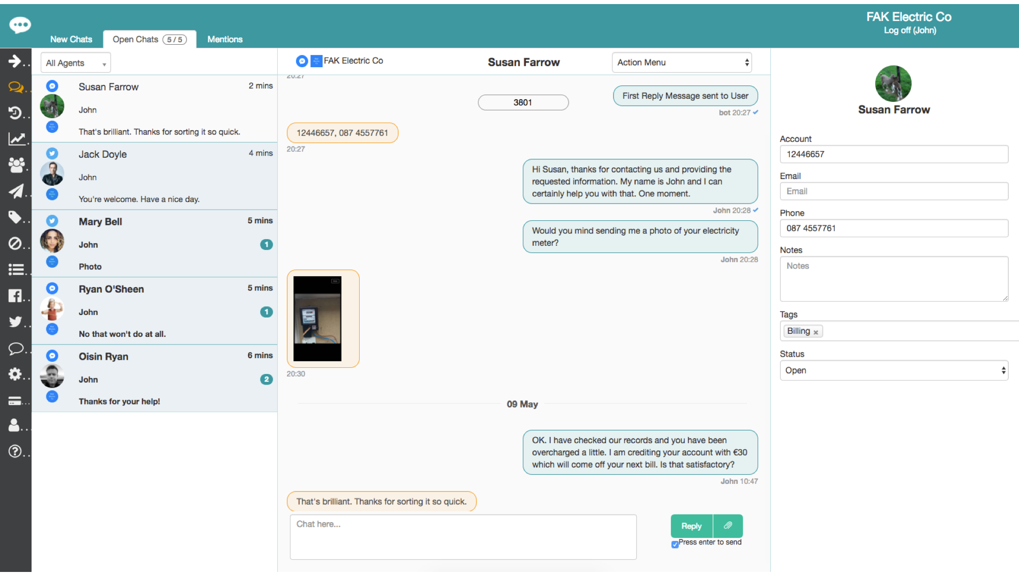Click the Twitter icon on Mary Bell's chat row

52,221
